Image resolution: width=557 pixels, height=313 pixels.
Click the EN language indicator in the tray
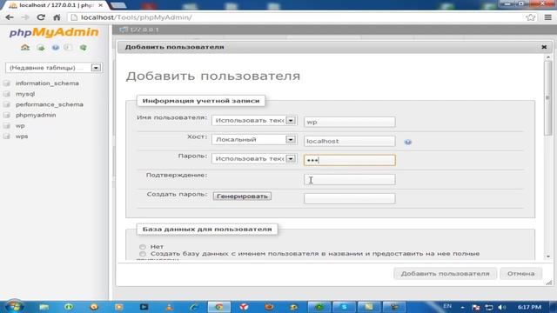(447, 306)
